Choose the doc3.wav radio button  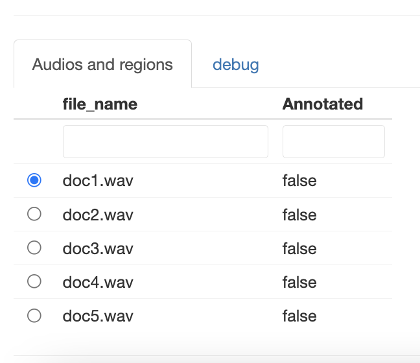(34, 248)
